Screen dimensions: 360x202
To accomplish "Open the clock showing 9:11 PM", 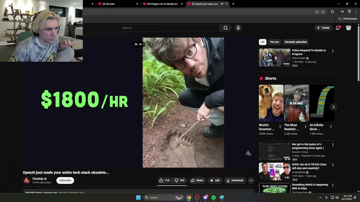I will click(348, 198).
